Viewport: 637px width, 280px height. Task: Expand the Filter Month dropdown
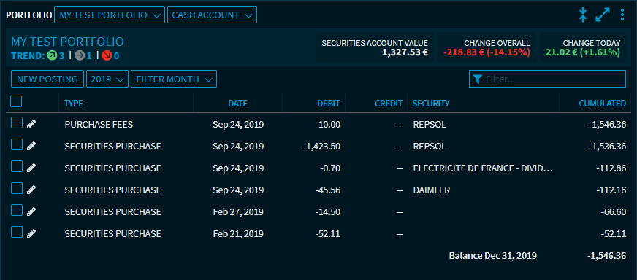point(174,79)
